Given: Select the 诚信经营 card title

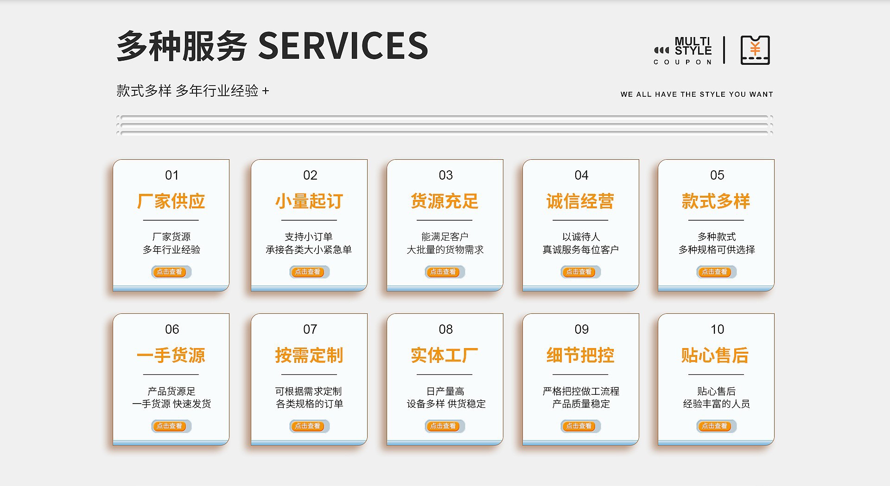Looking at the screenshot, I should (580, 201).
